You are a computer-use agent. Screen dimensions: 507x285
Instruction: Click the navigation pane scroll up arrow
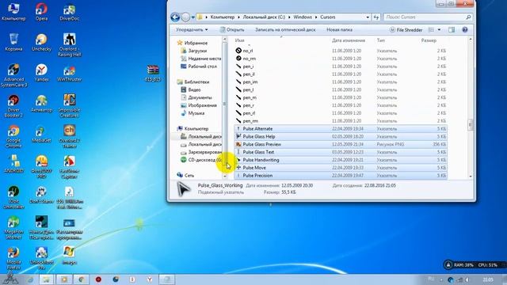click(225, 39)
